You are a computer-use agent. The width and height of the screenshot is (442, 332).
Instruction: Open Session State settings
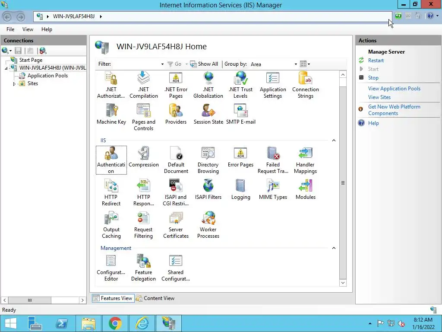[x=208, y=114]
